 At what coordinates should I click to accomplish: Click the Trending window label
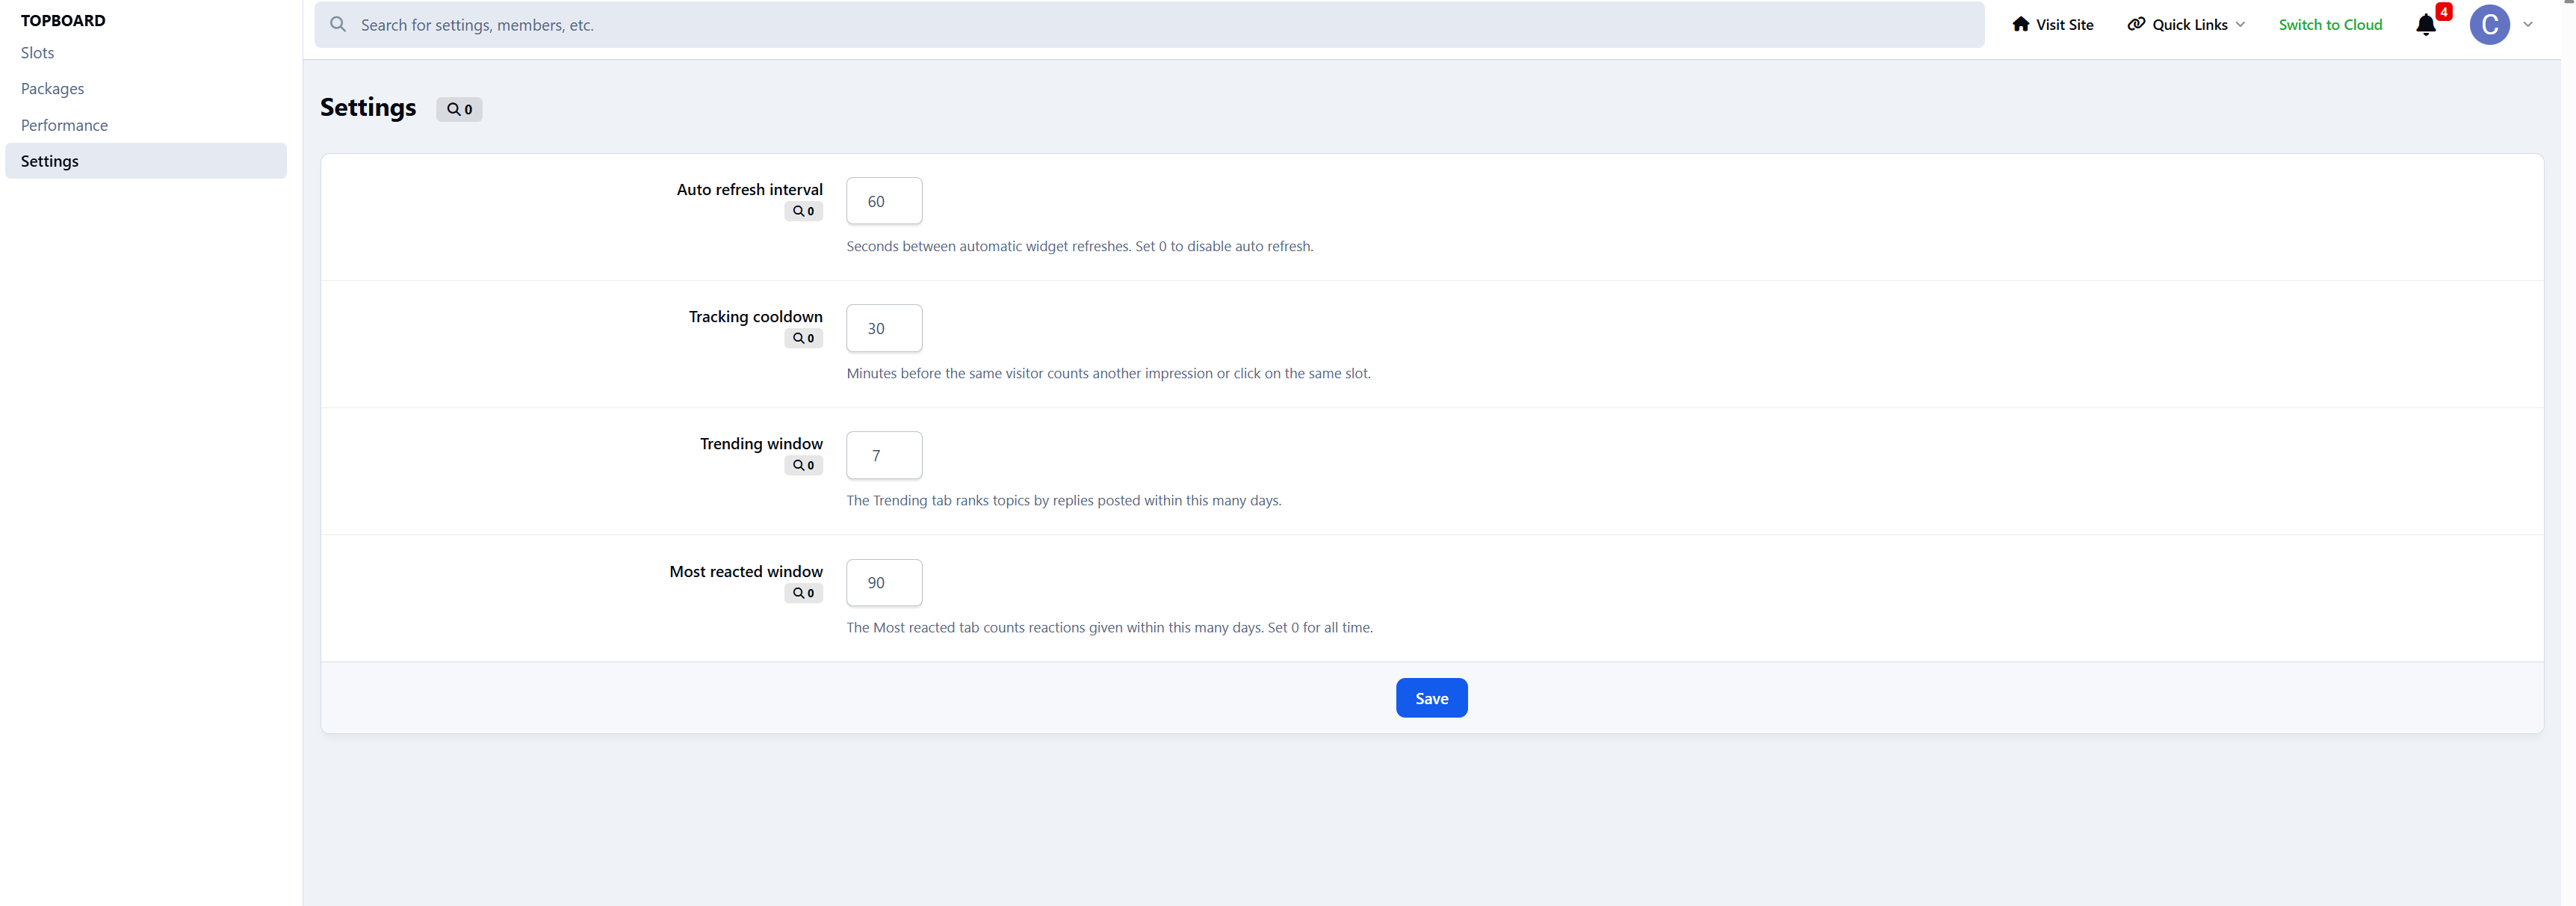click(761, 443)
